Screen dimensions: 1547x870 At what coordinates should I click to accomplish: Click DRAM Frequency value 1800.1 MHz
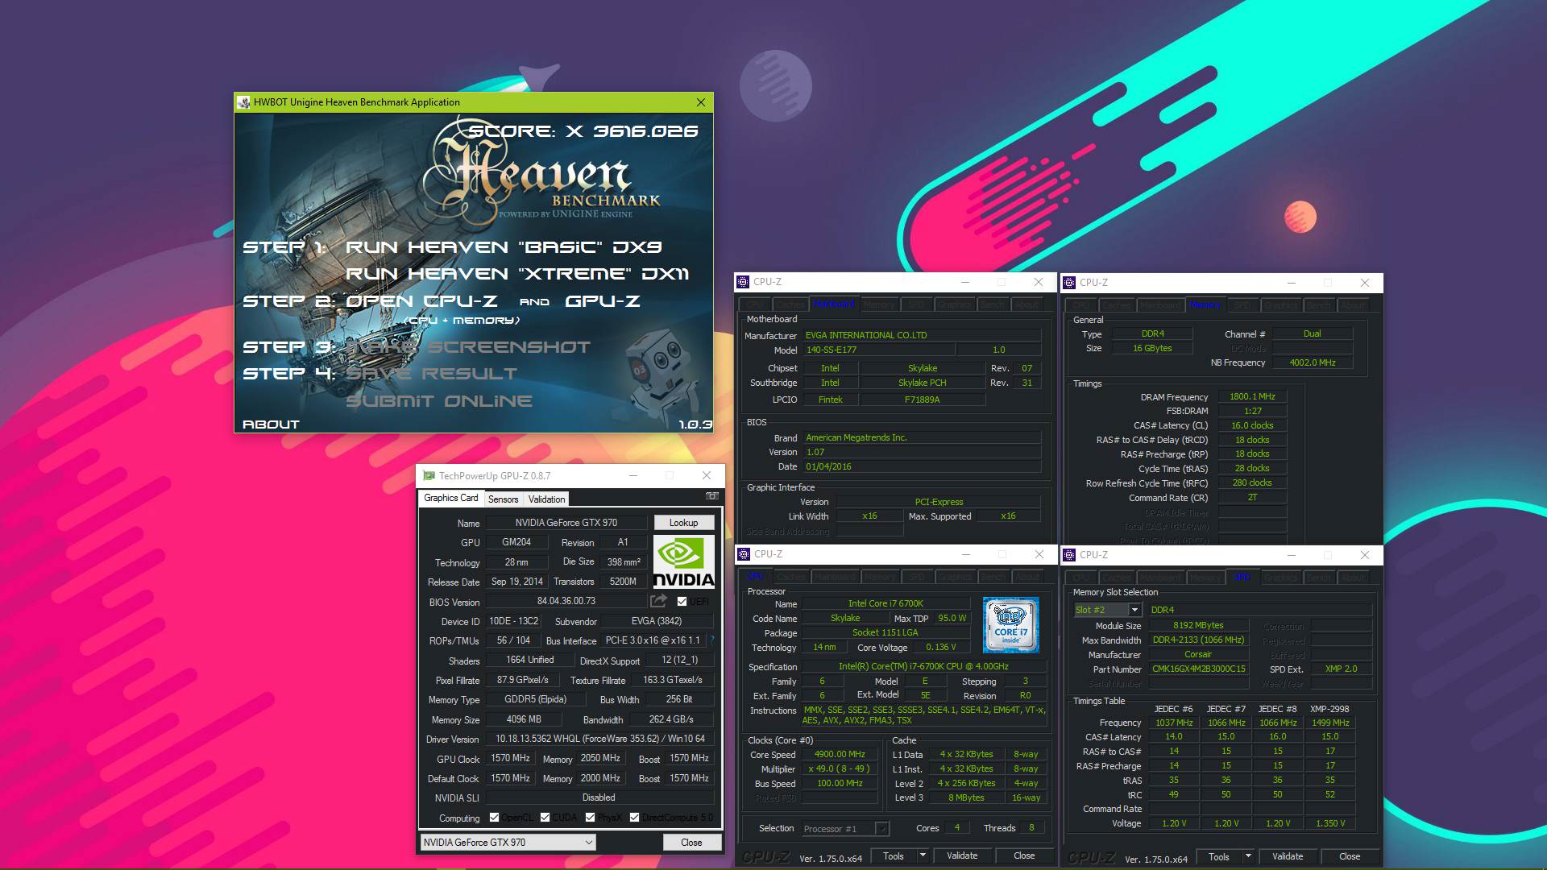[x=1253, y=396]
